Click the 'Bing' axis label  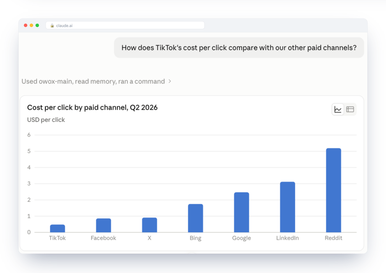pos(195,238)
